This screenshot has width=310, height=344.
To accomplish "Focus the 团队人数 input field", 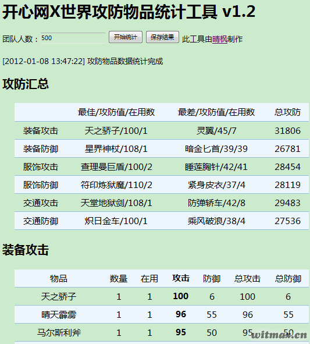I will (x=73, y=38).
